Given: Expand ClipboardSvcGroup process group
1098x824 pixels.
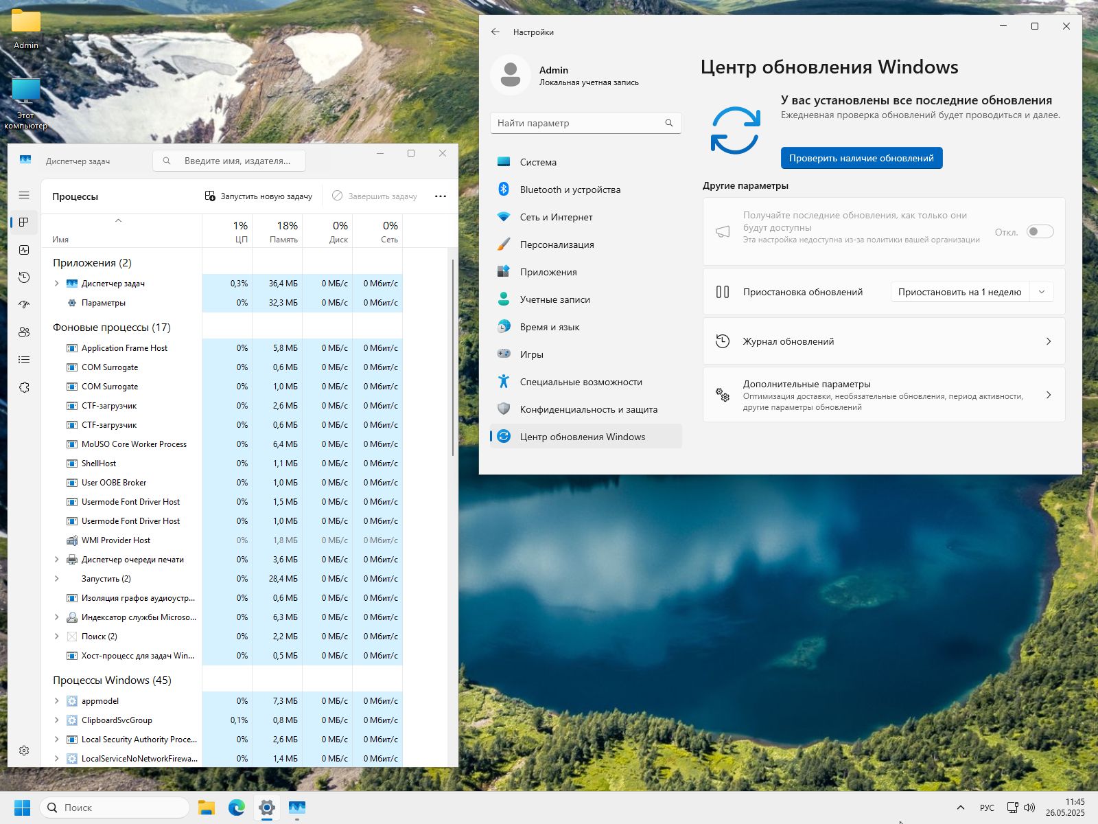Looking at the screenshot, I should pyautogui.click(x=57, y=720).
